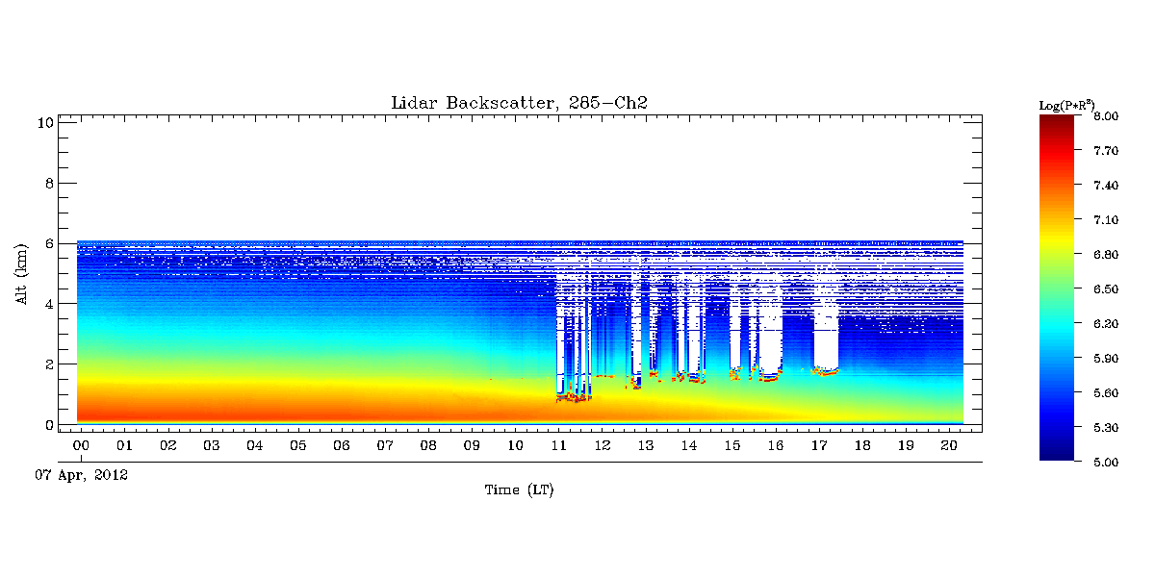Select the 5.30 colorbar value label
Image resolution: width=1155 pixels, height=577 pixels.
(x=1105, y=428)
